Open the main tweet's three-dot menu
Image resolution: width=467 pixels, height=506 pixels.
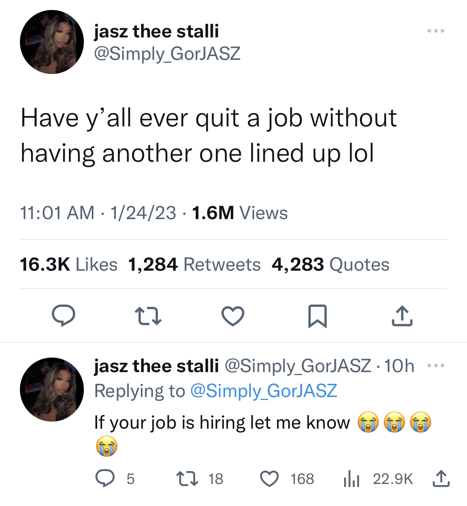(x=436, y=31)
